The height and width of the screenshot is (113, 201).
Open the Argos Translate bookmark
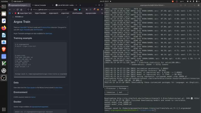pos(40,13)
